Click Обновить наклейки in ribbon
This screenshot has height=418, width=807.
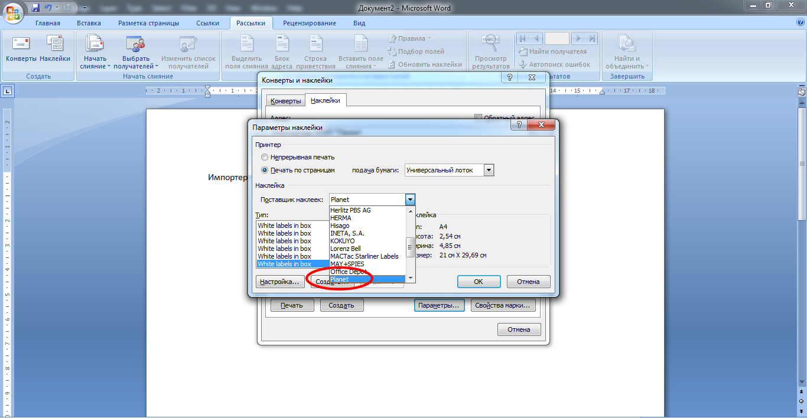point(425,64)
